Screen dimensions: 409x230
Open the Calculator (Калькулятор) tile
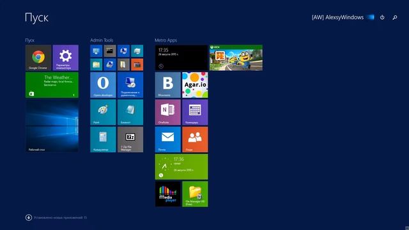pyautogui.click(x=103, y=139)
